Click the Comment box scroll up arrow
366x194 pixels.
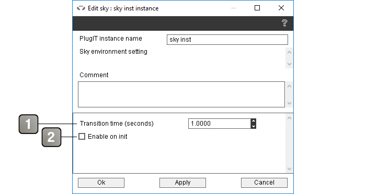[x=289, y=86]
